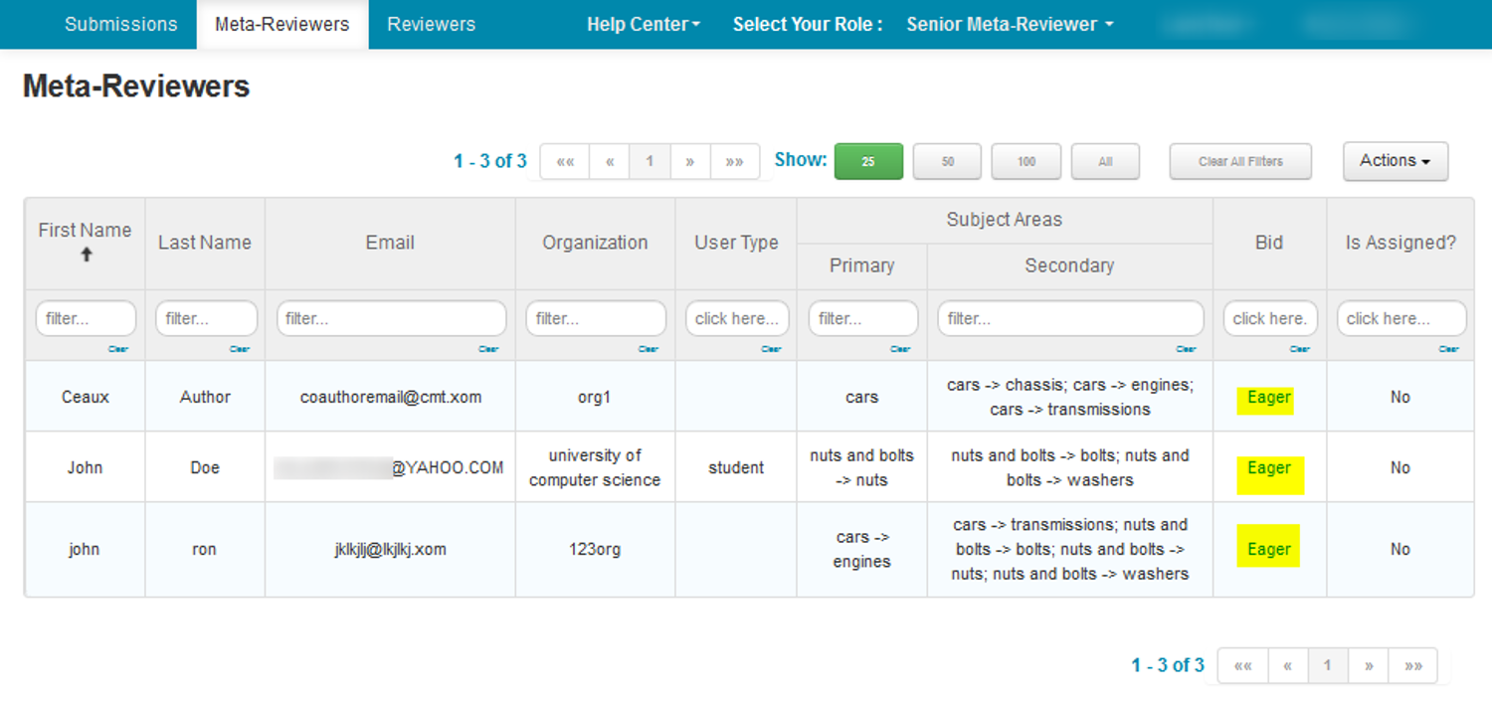
Task: Click last name ron
Action: point(204,549)
